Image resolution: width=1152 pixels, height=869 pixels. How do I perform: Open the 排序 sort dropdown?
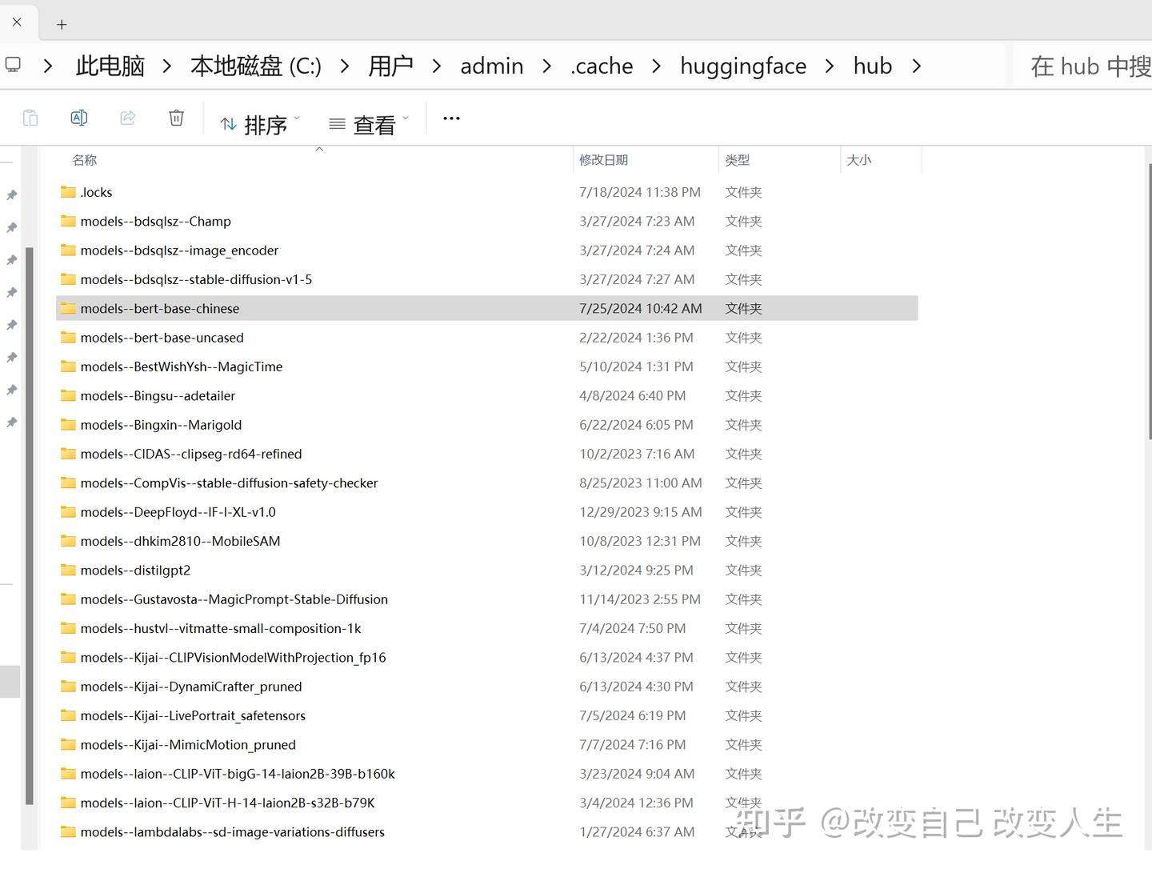tap(260, 124)
